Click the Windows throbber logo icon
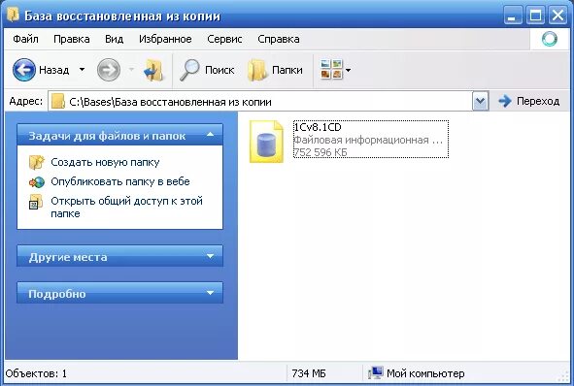 click(x=549, y=39)
